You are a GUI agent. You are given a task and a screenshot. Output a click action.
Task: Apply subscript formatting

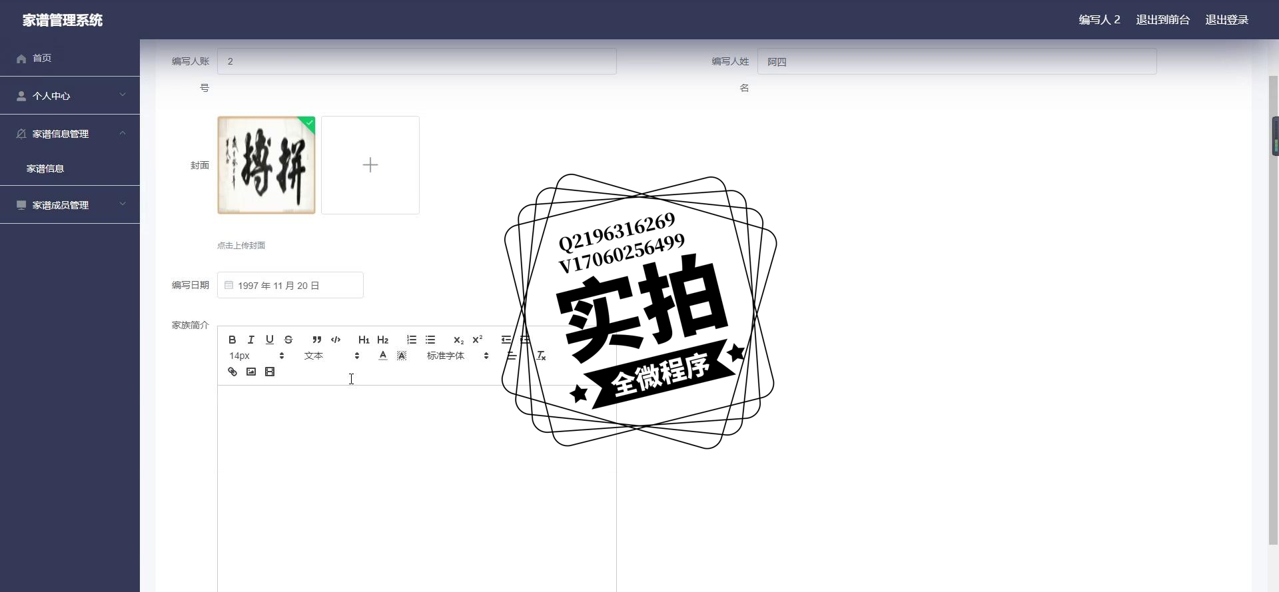click(x=458, y=340)
